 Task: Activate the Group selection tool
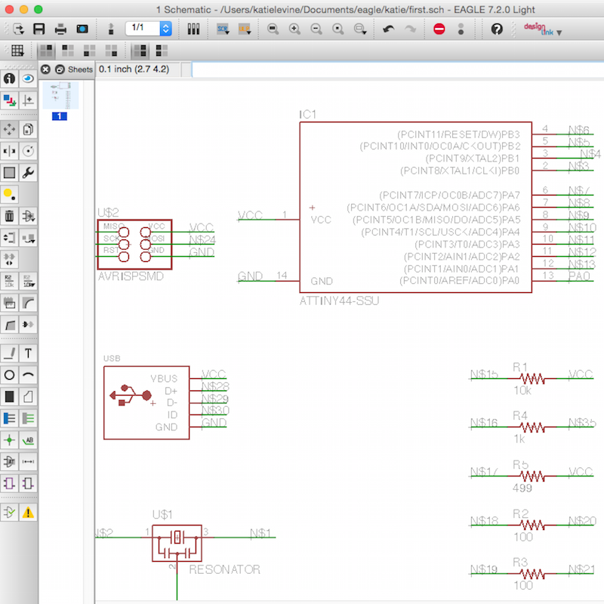[x=9, y=173]
